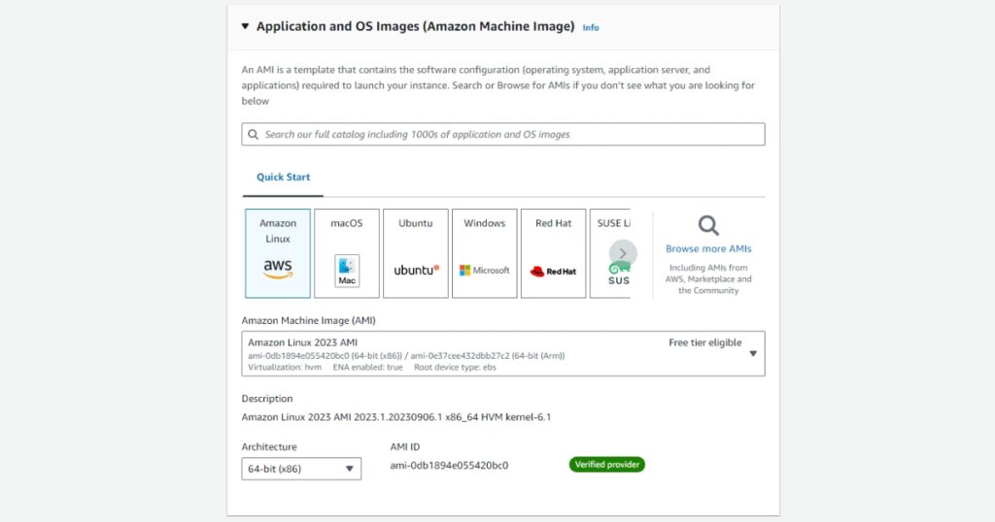Select the Windows Microsoft AMI tile
The width and height of the screenshot is (995, 522).
click(x=484, y=253)
